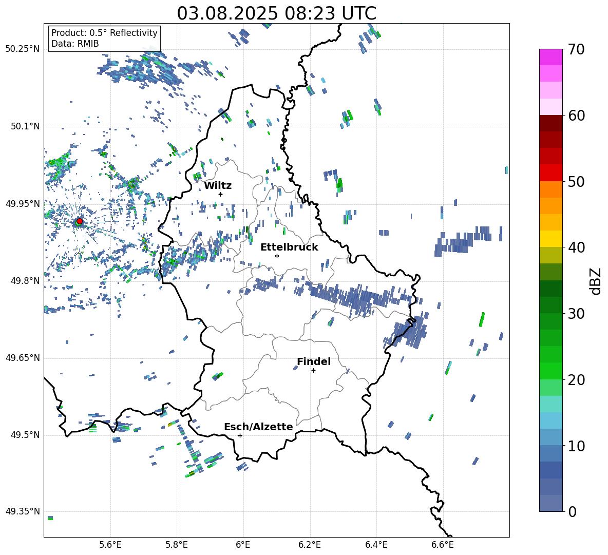Click 'Product: 0.5° Reflectivity' text
Screen dimensions: 608x555
(104, 32)
